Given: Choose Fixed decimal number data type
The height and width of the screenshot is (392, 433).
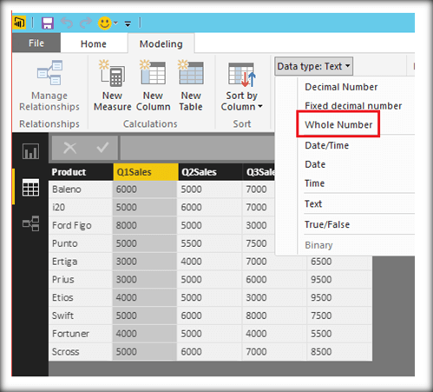Looking at the screenshot, I should point(353,106).
